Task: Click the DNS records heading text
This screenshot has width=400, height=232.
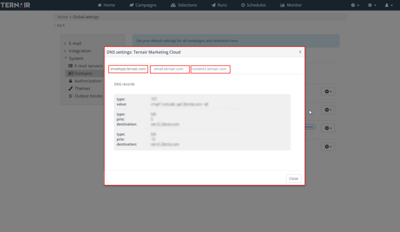Action: 124,84
